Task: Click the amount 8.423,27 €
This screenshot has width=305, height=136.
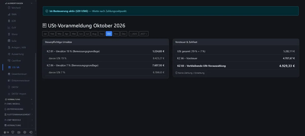Action: [x=159, y=58]
